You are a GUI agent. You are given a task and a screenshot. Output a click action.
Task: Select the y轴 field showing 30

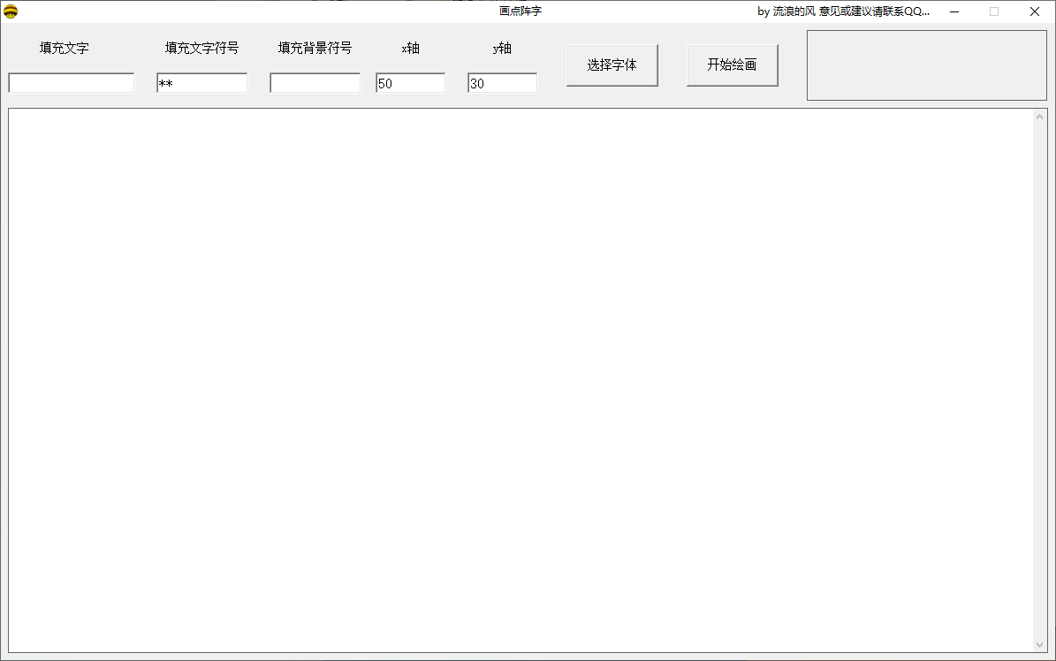(x=503, y=83)
